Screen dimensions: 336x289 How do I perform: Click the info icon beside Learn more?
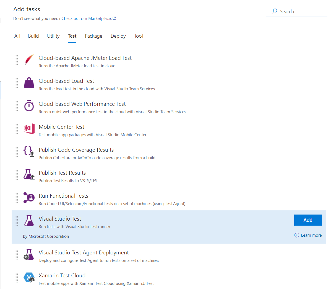[297, 235]
